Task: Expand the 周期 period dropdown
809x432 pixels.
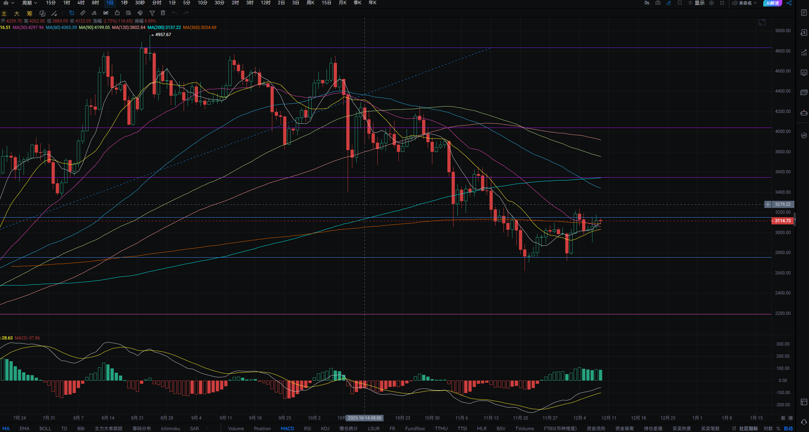Action: 29,3
